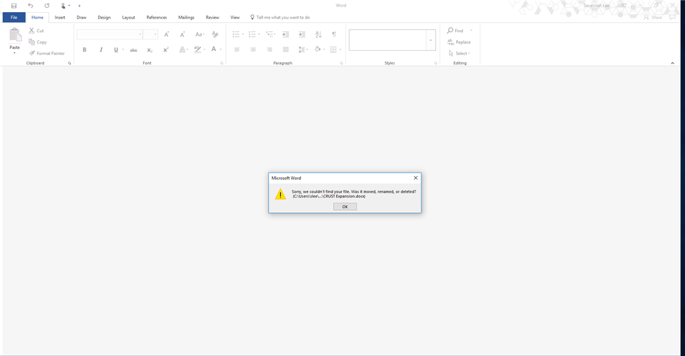Toggle Bold formatting
685x356 pixels.
pos(84,50)
